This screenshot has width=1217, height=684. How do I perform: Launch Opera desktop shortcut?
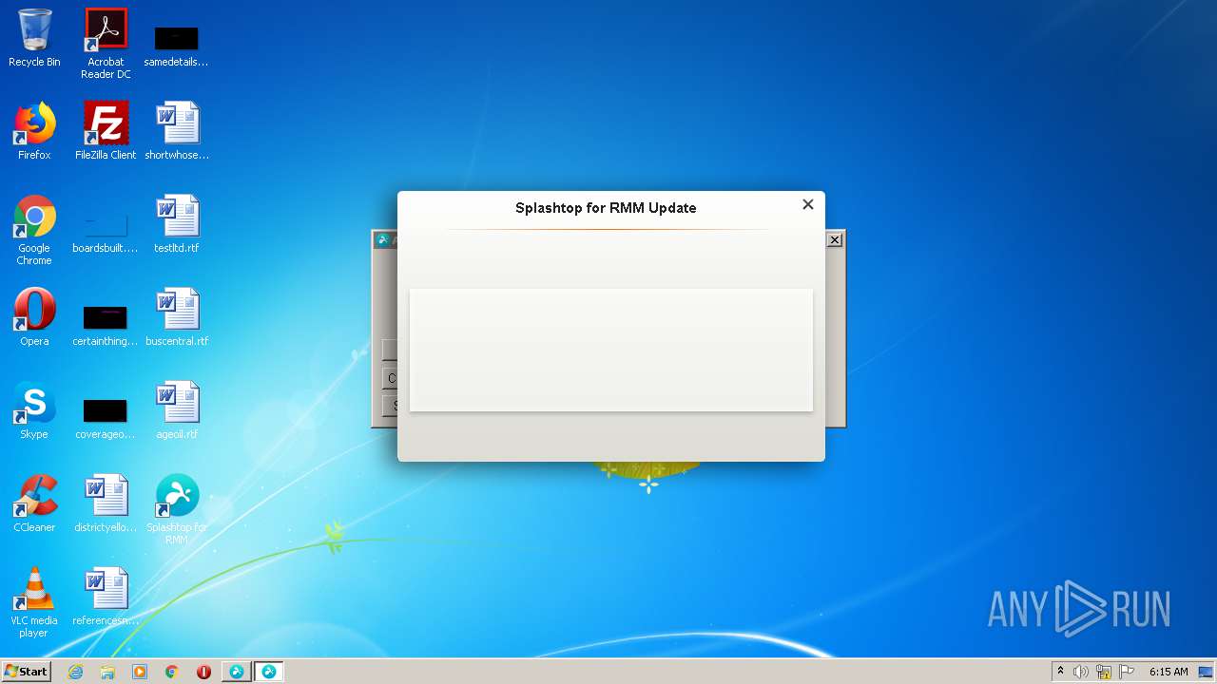[x=34, y=317]
